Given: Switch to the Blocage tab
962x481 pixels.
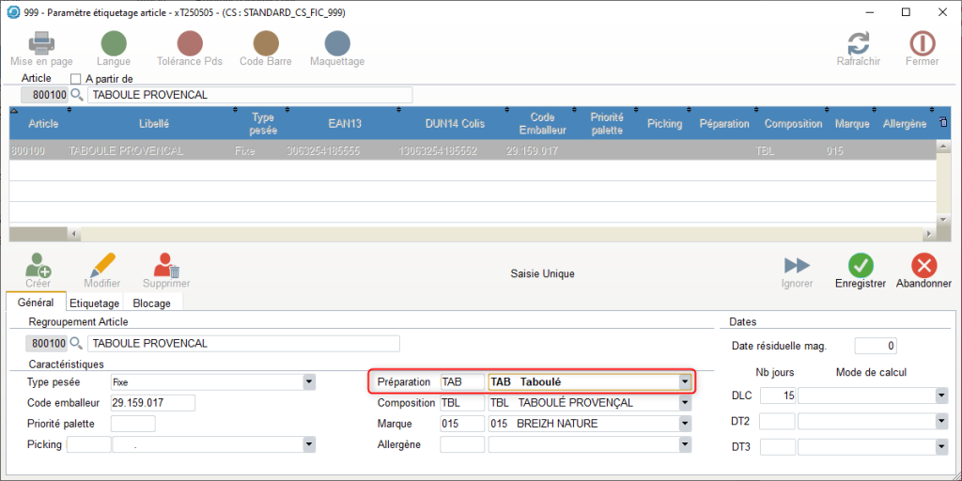Looking at the screenshot, I should (151, 303).
